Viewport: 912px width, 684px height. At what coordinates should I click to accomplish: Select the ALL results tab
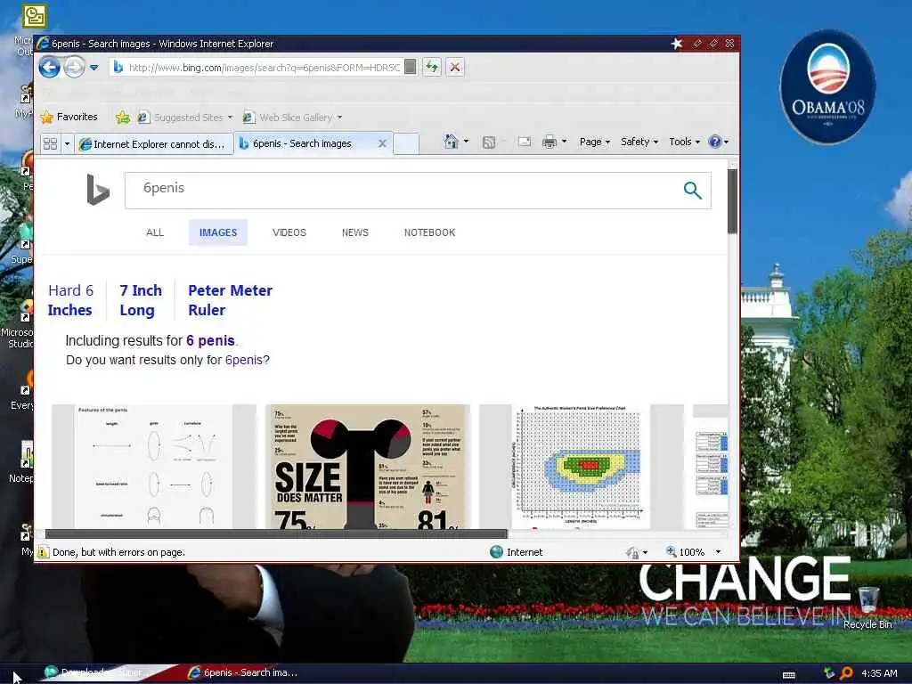pyautogui.click(x=155, y=232)
